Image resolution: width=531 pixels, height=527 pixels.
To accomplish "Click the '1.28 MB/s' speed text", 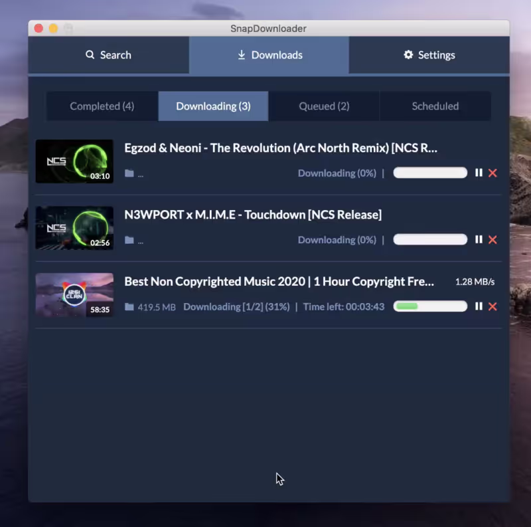I will [x=475, y=282].
